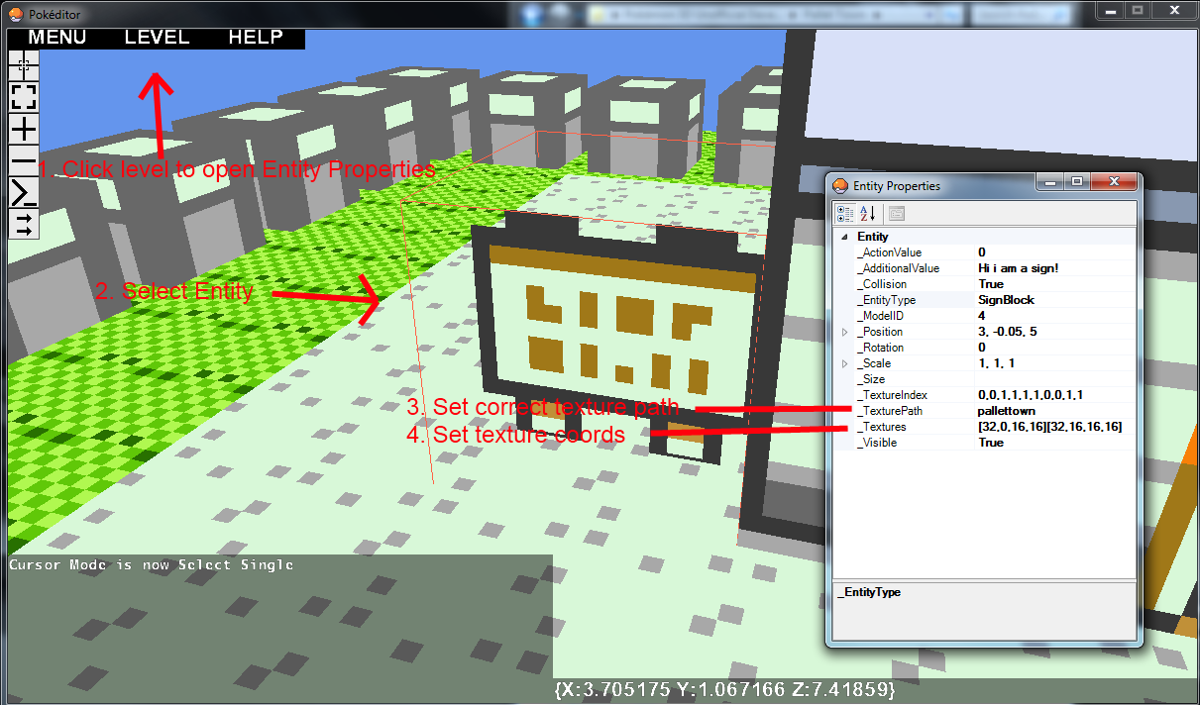The width and height of the screenshot is (1200, 705).
Task: Click the _TexturePath value pallettown
Action: pos(1007,411)
